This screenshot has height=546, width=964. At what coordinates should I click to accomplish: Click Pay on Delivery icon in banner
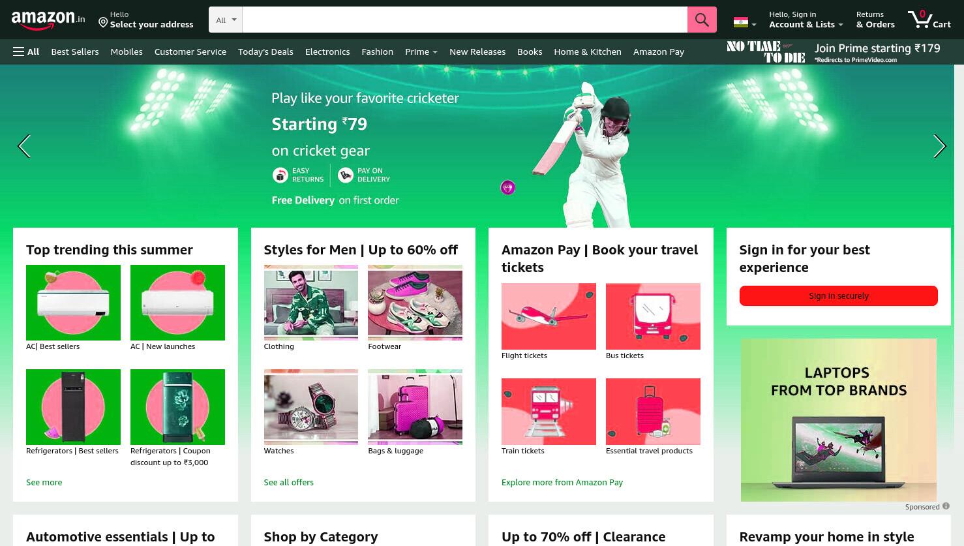346,175
